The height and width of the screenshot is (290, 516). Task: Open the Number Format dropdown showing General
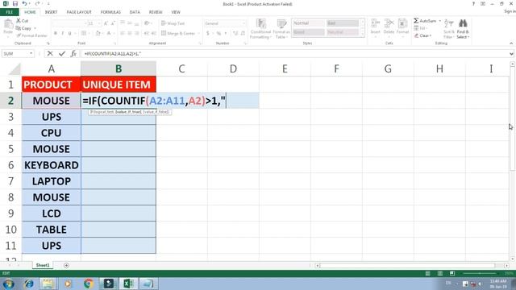click(243, 23)
